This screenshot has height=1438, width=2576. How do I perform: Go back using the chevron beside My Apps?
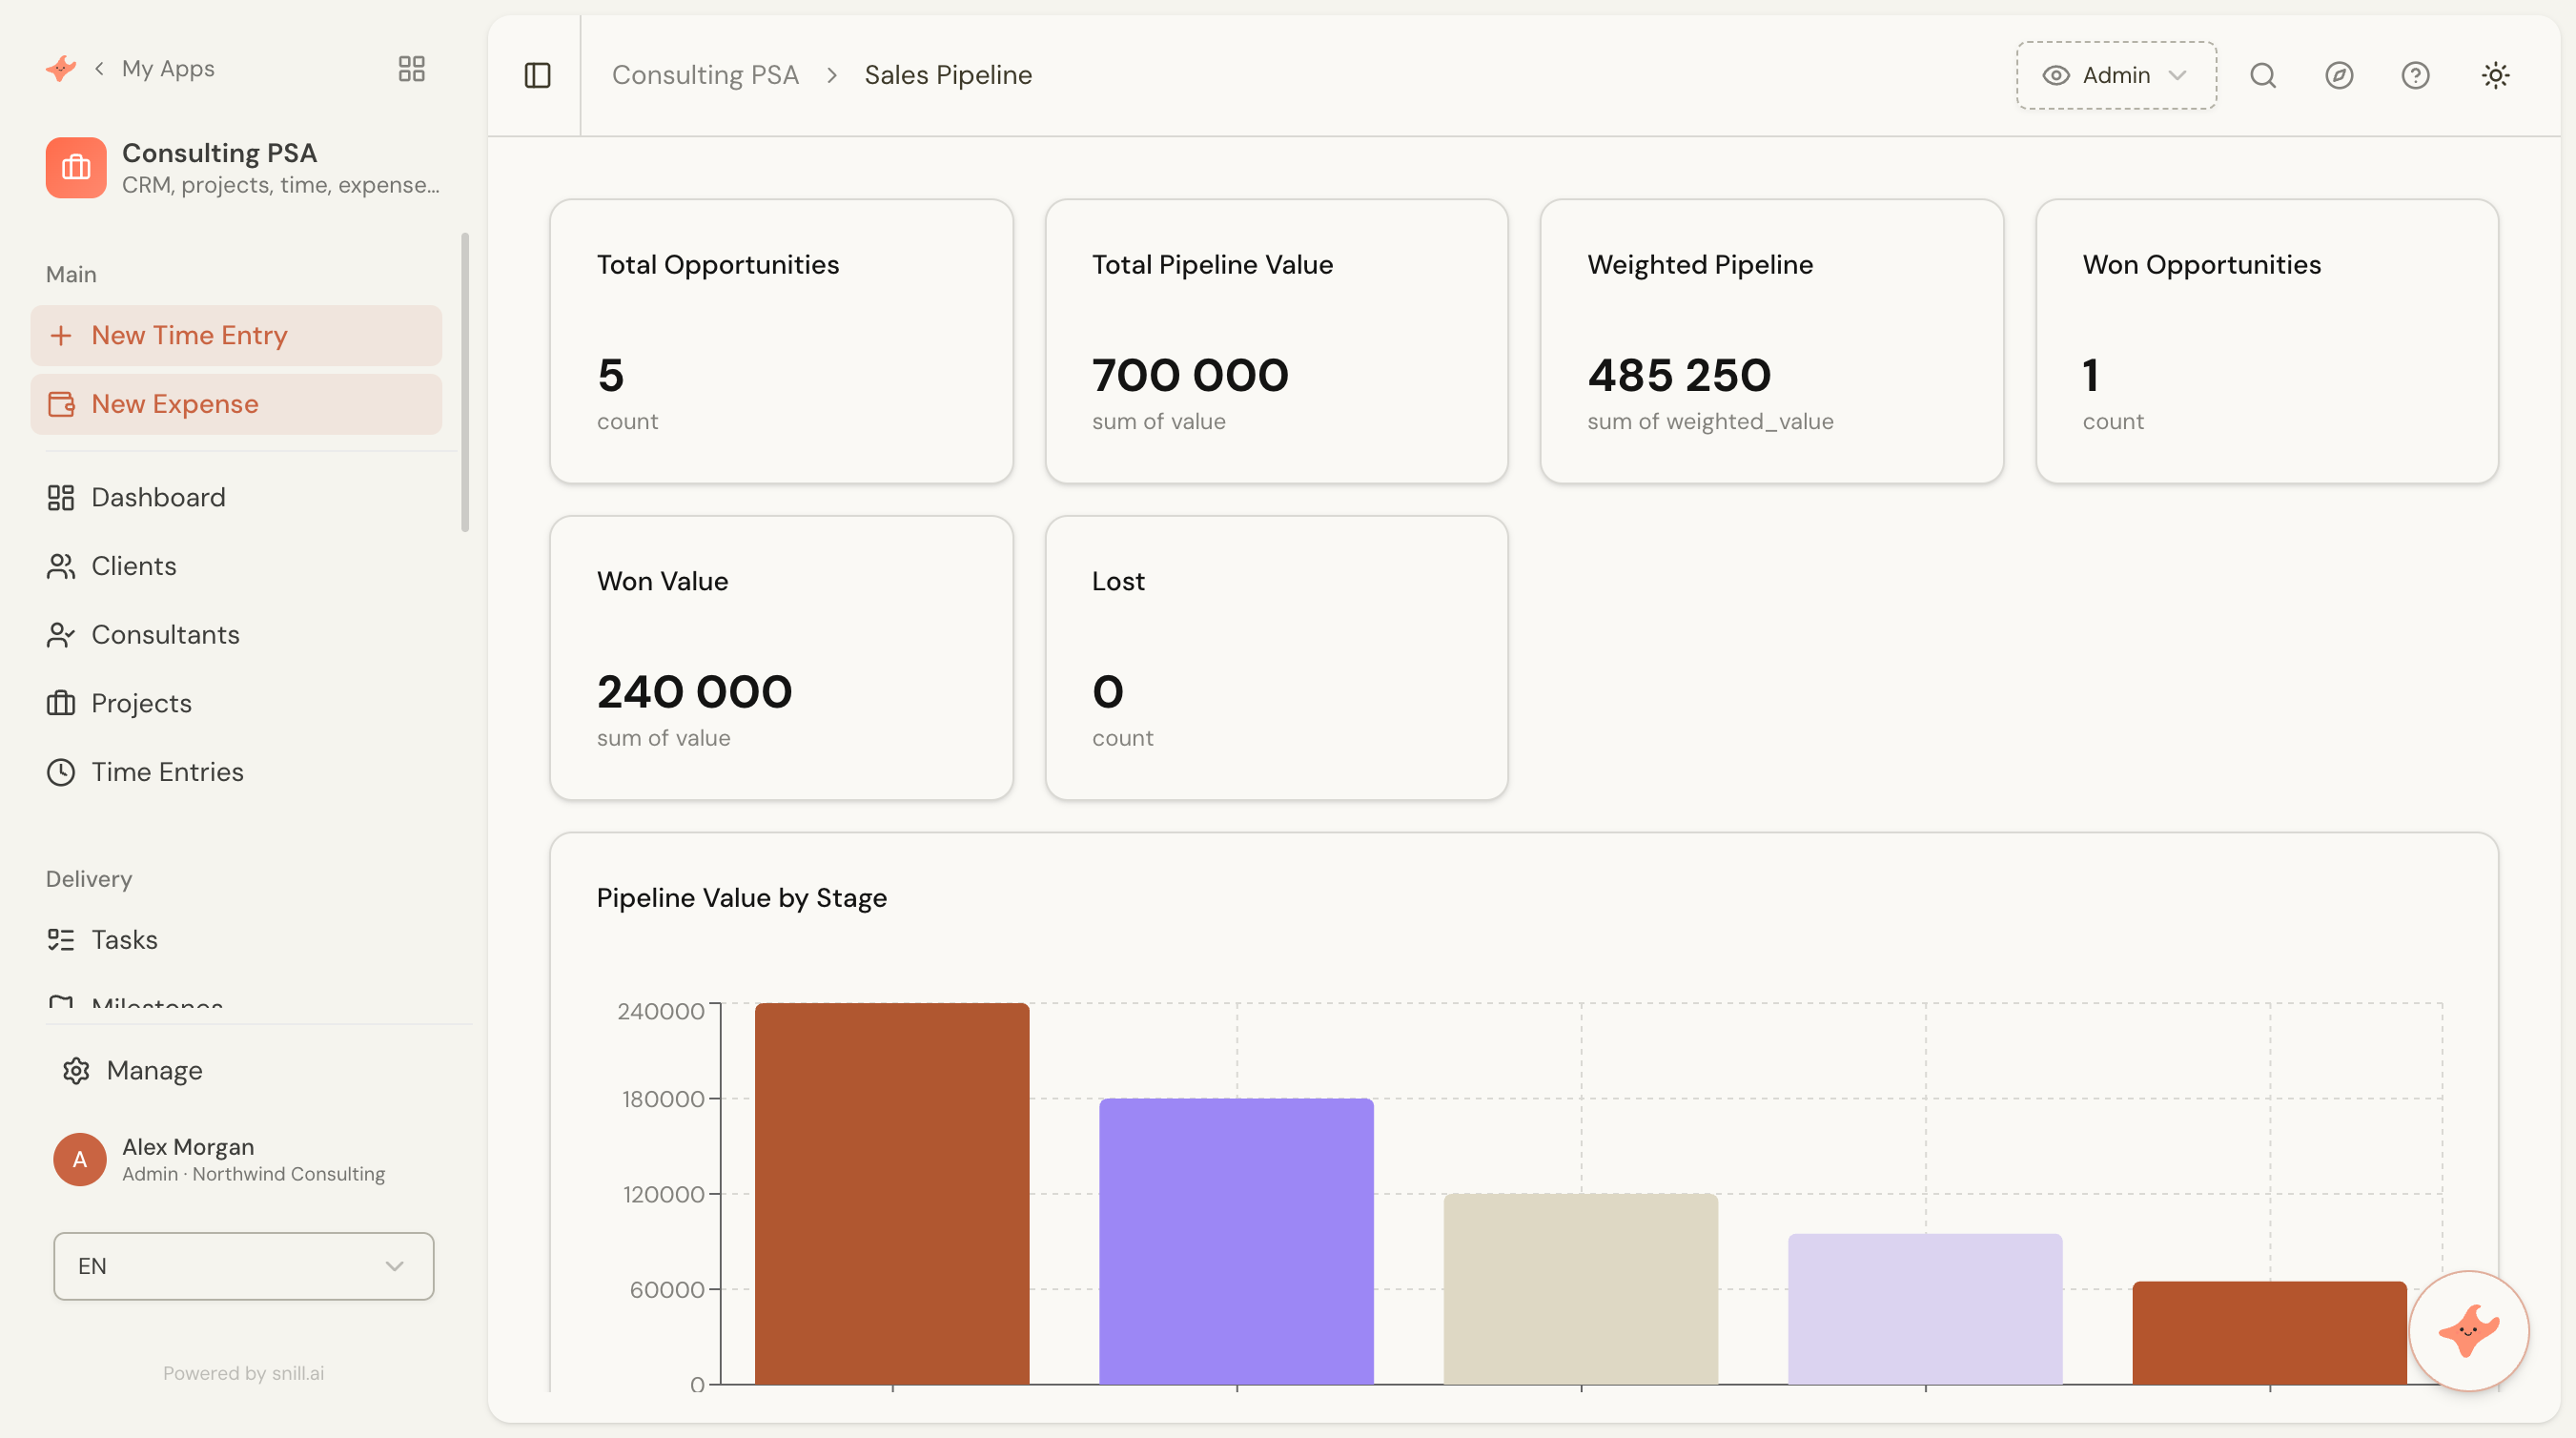[99, 68]
